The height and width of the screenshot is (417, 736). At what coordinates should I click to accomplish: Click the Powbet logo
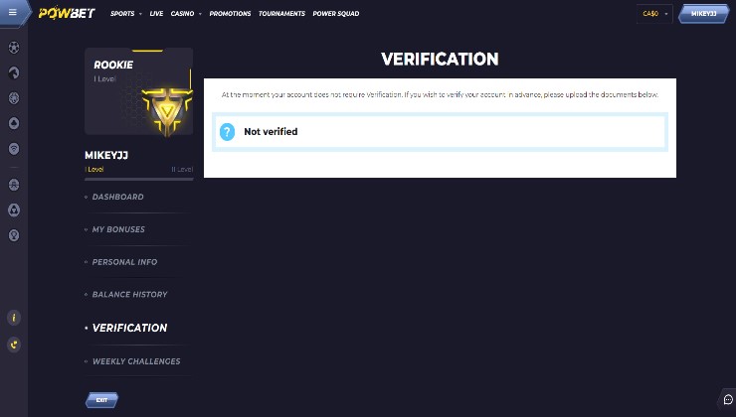[67, 13]
